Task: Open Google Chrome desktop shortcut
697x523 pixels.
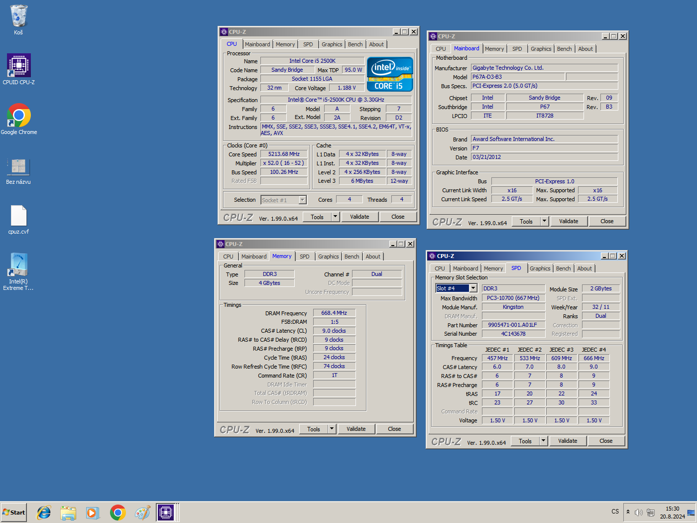Action: [18, 119]
